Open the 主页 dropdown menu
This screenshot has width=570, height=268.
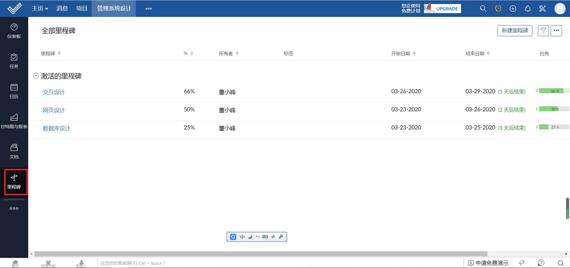[40, 9]
